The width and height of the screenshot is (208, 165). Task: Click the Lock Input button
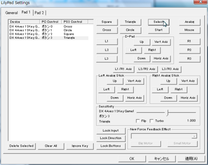point(111,131)
